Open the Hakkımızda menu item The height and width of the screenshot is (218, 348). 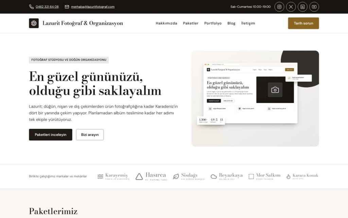pyautogui.click(x=167, y=23)
